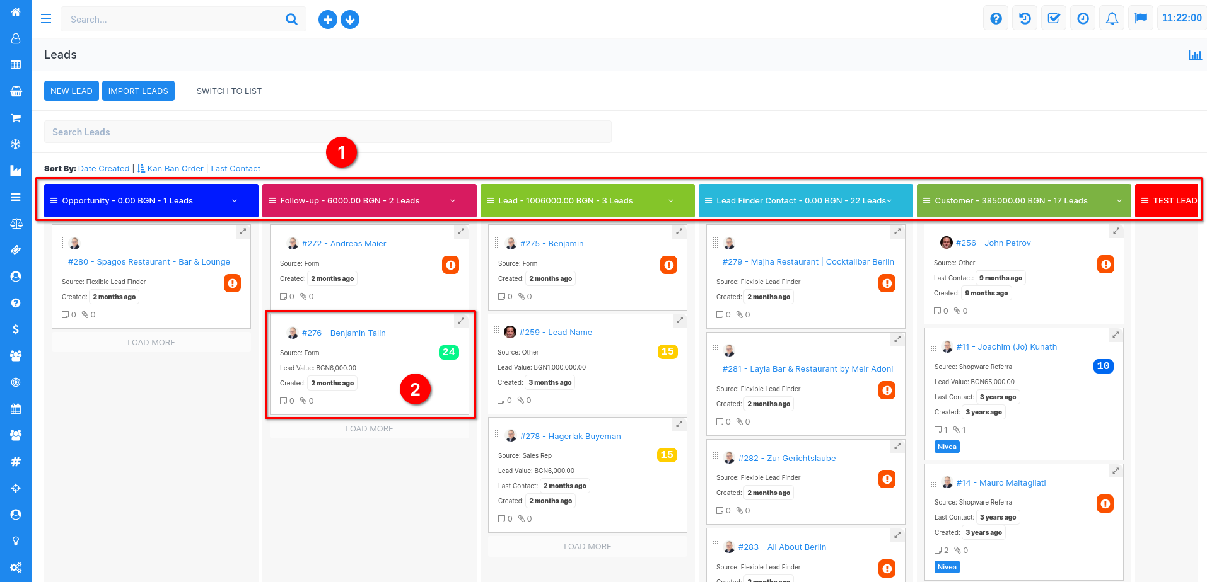
Task: Click the Search Leads input field
Action: [x=327, y=132]
